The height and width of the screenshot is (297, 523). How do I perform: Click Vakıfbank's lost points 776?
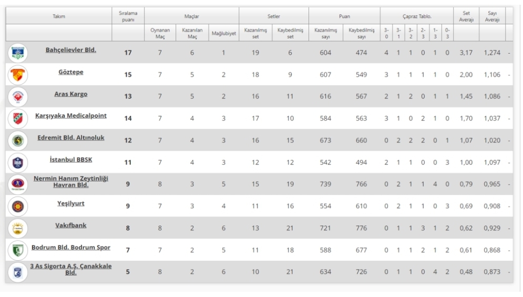361,228
